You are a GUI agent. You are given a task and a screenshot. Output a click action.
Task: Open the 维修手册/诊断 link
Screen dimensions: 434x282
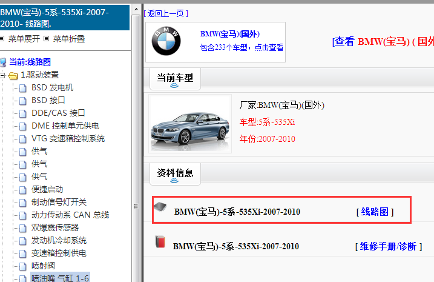click(x=389, y=246)
